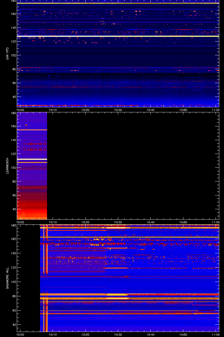Click the red-orange Learmonth spectrogram data strip
The height and width of the screenshot is (337, 224).
32,166
